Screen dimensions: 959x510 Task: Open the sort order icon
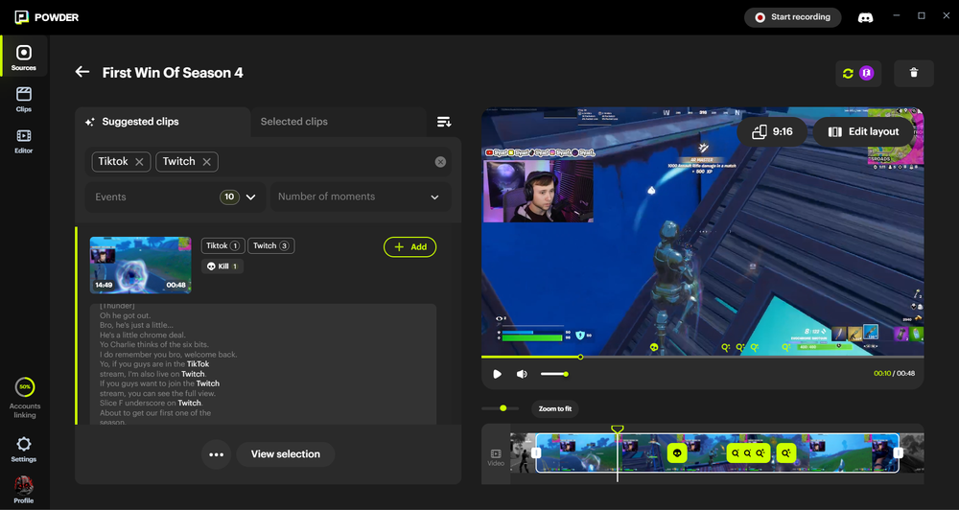click(444, 122)
